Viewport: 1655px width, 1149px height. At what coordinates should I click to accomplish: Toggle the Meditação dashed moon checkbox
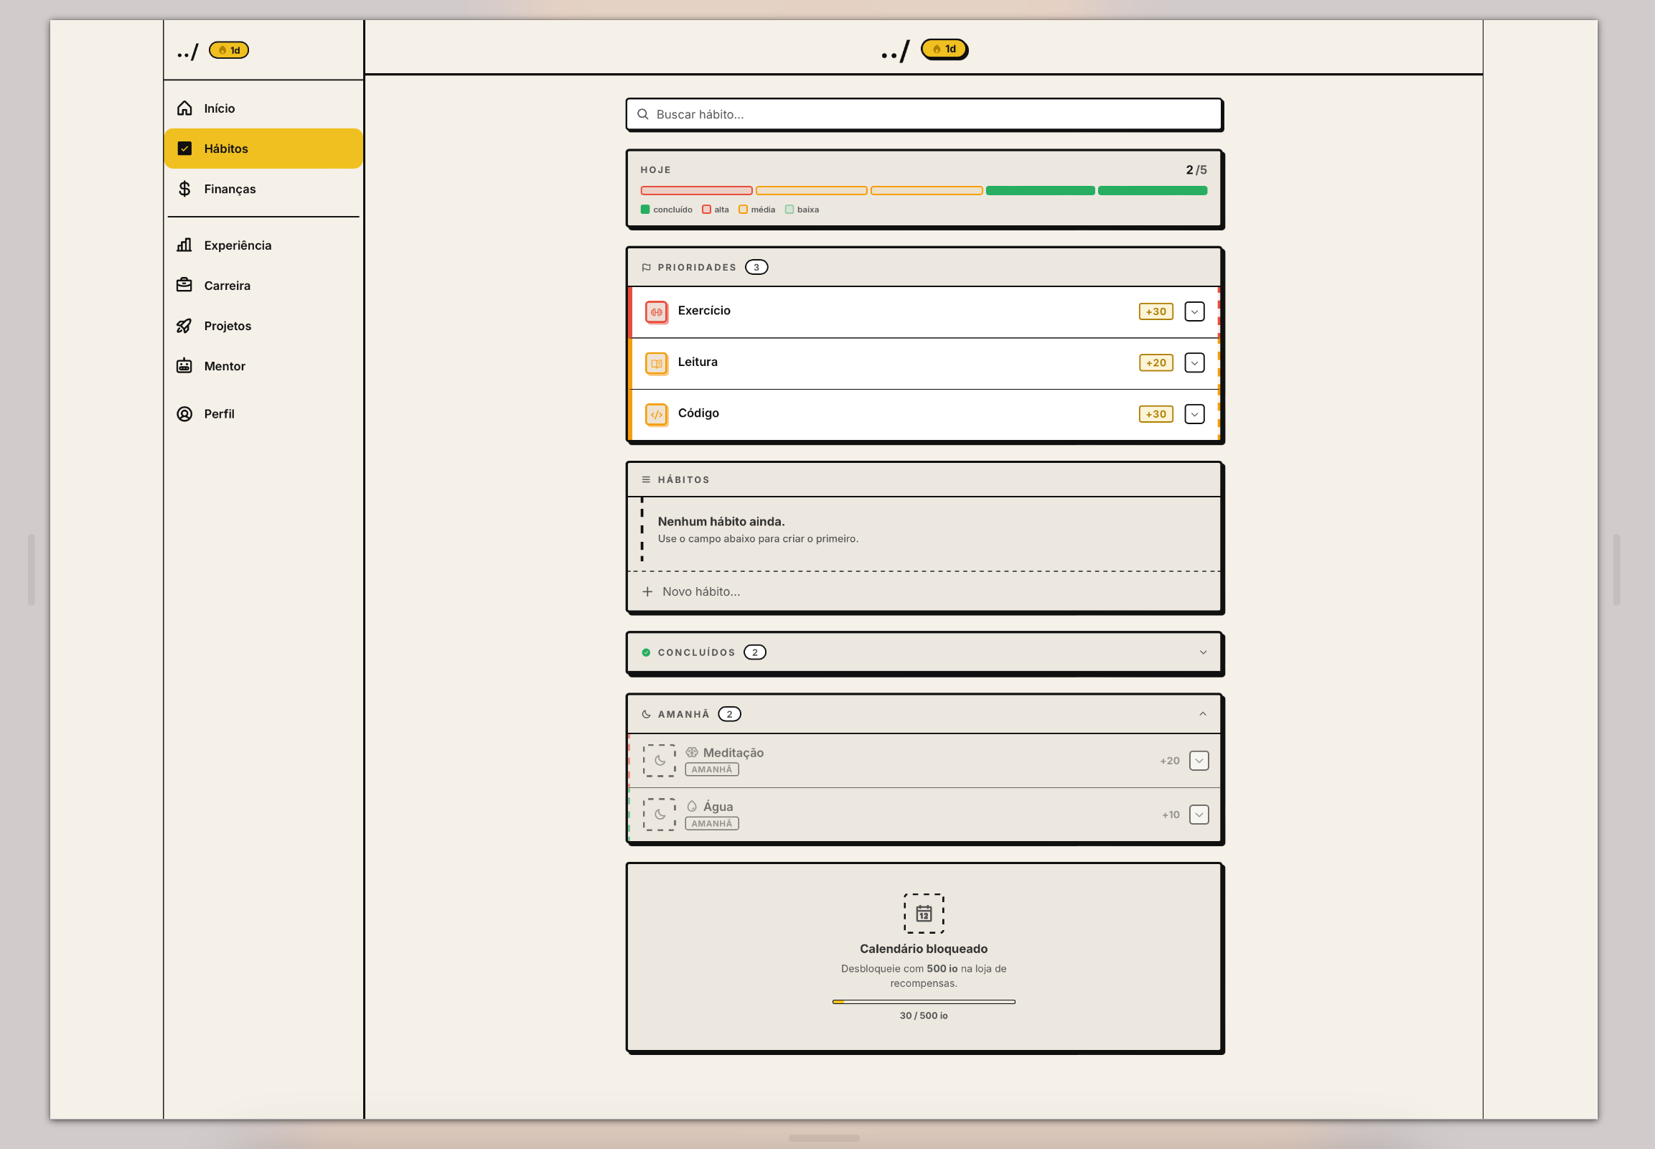tap(659, 760)
